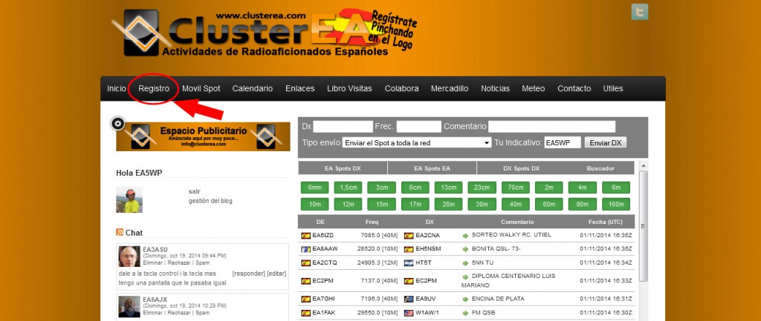Viewport: 761px width, 321px height.
Task: Filter spots by 2m band
Action: (549, 188)
